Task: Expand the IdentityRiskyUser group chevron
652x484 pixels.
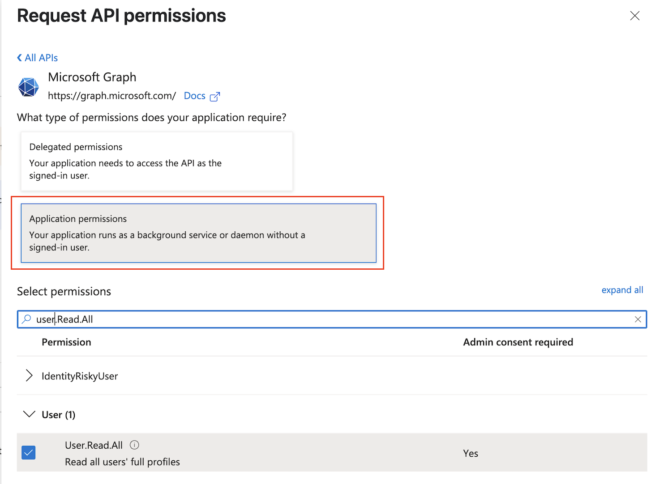Action: (x=29, y=376)
